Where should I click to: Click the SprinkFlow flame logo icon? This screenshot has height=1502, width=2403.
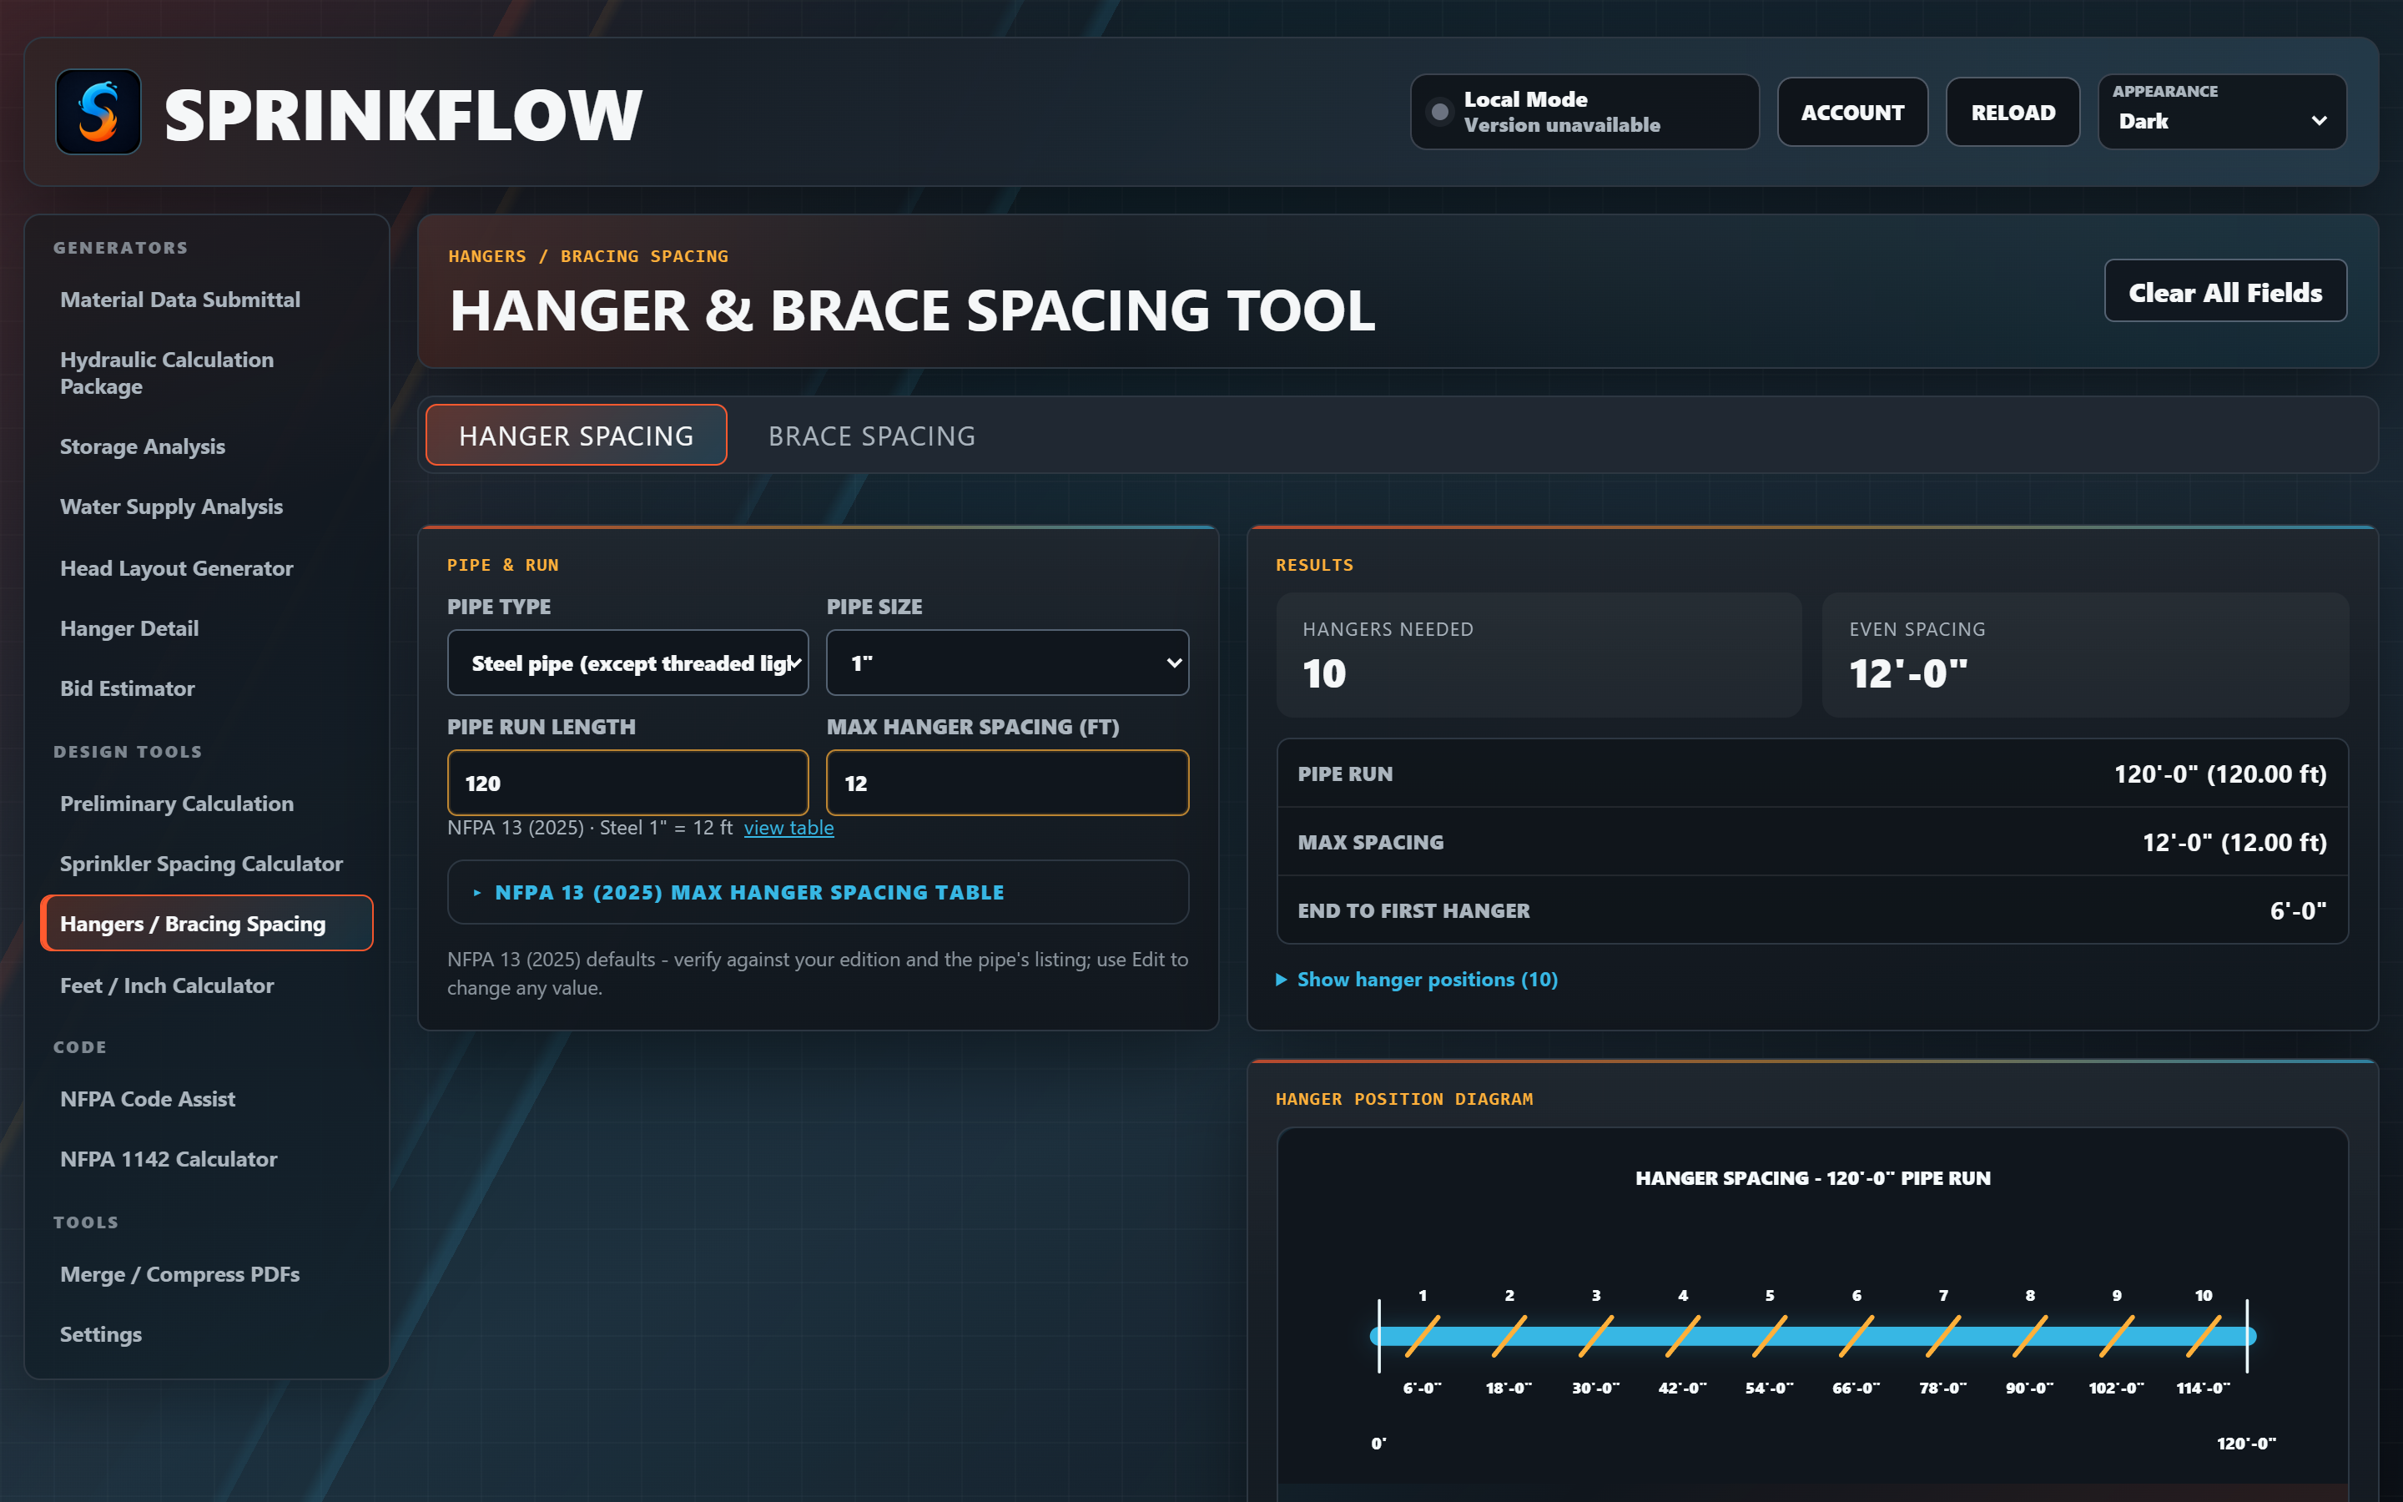pos(98,113)
